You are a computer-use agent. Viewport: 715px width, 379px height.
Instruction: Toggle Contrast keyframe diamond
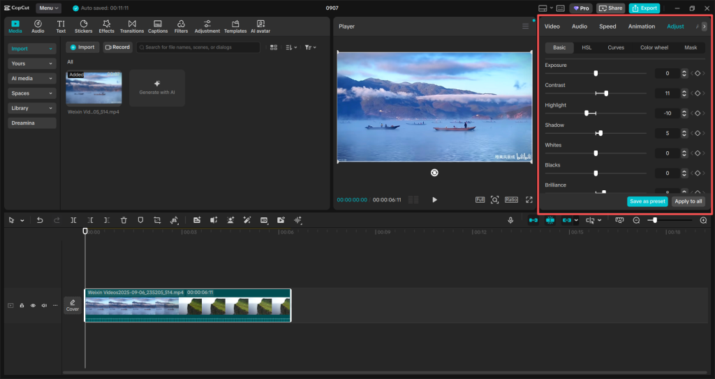[x=698, y=93]
